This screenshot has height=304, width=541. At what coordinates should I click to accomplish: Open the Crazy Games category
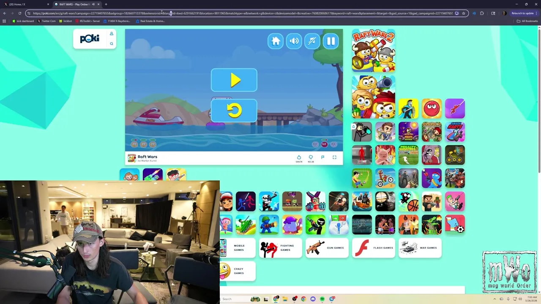tap(238, 271)
